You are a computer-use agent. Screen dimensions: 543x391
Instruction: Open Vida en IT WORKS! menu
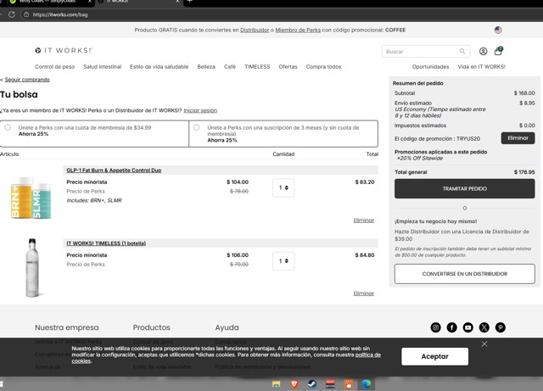click(x=481, y=66)
